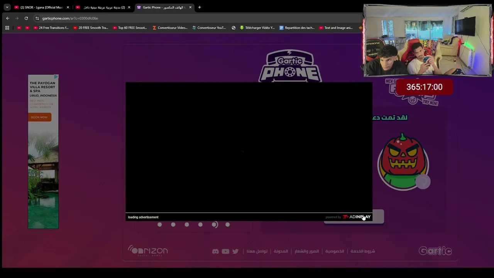This screenshot has width=494, height=278.
Task: Select the fourth carousel dot
Action: point(200,224)
